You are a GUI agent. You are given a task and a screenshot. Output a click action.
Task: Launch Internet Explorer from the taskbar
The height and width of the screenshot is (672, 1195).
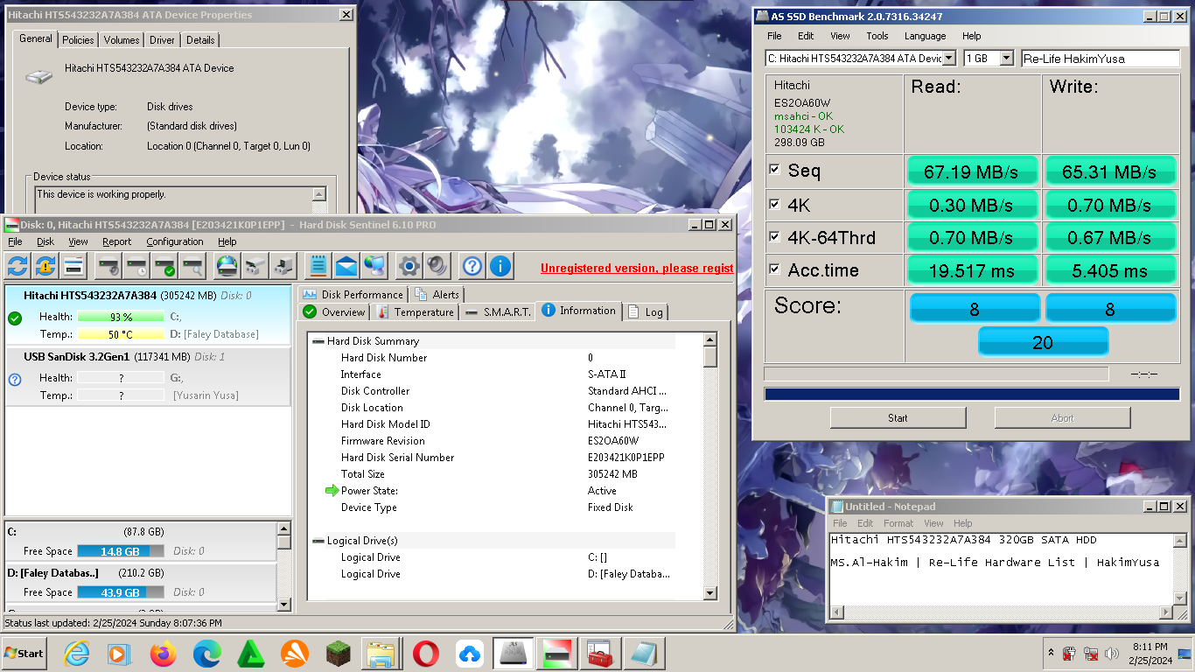(x=77, y=654)
